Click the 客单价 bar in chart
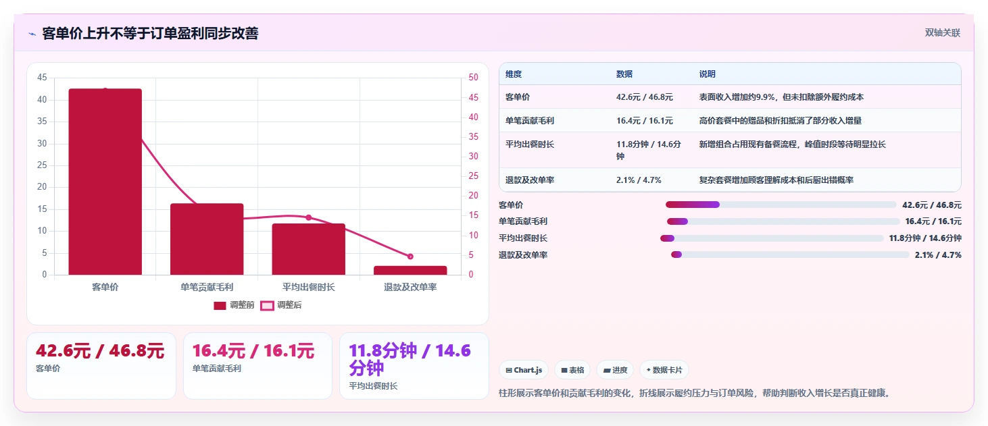Screen dimensions: 988x426 point(105,182)
